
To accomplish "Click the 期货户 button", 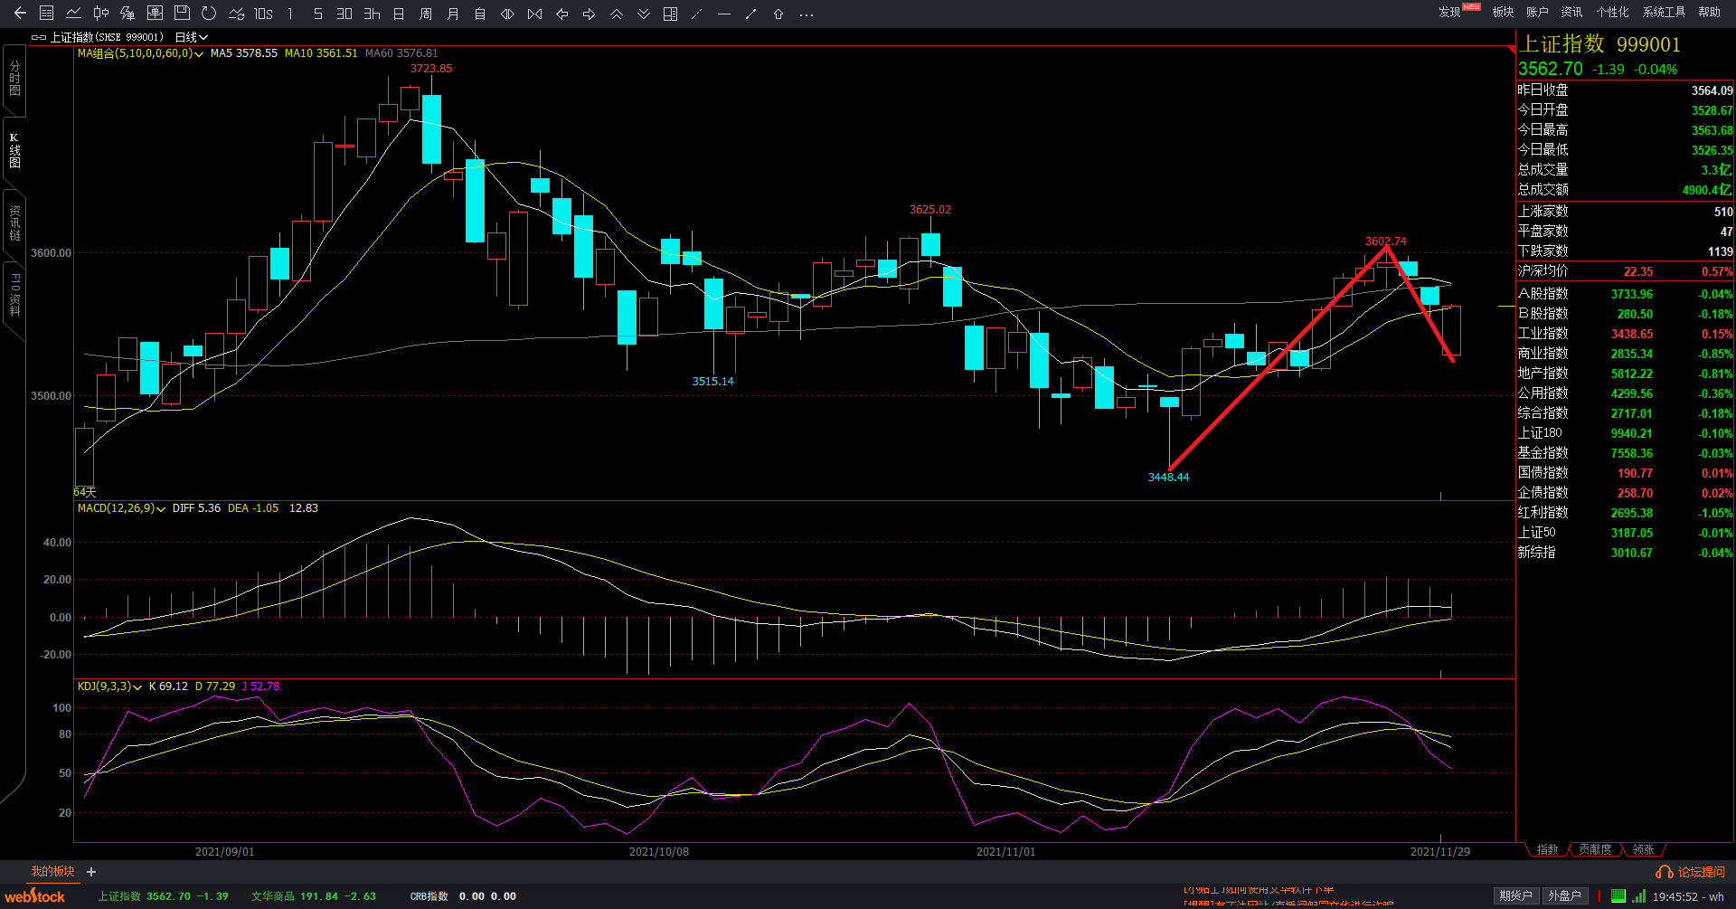I will 1515,895.
